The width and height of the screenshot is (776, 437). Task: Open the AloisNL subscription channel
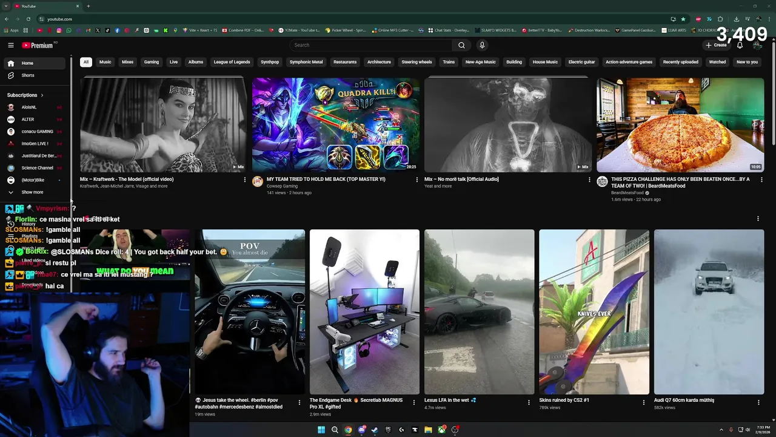(x=34, y=107)
